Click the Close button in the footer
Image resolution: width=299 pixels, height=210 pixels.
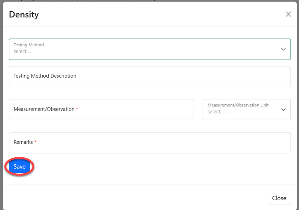279,198
